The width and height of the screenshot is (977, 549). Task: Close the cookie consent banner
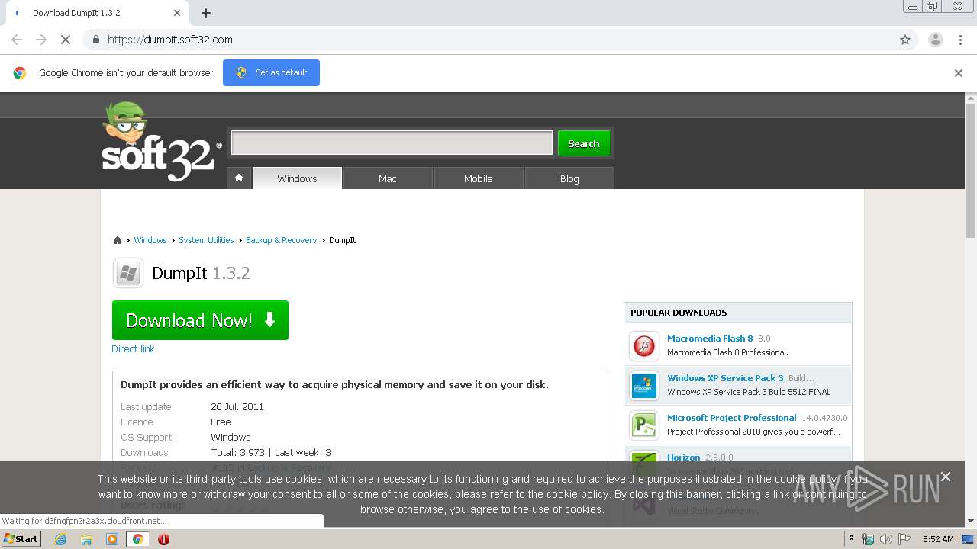pos(946,477)
